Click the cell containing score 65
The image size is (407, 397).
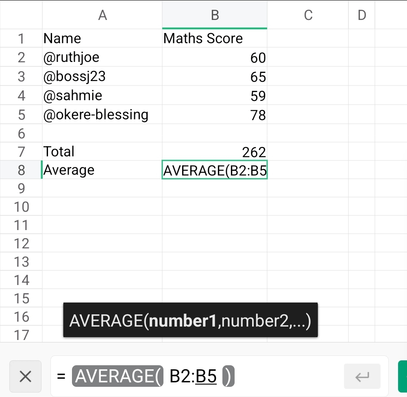pyautogui.click(x=215, y=77)
